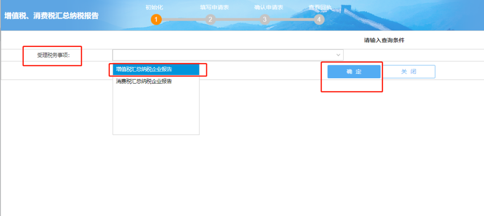
Task: Click step 1 circle for 初始化
Action: pos(156,20)
